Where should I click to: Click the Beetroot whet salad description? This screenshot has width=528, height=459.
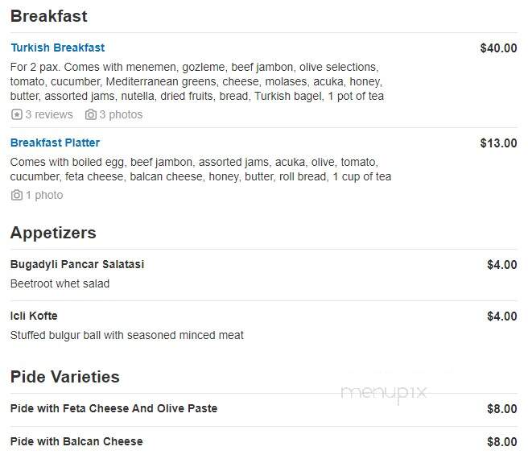(60, 283)
